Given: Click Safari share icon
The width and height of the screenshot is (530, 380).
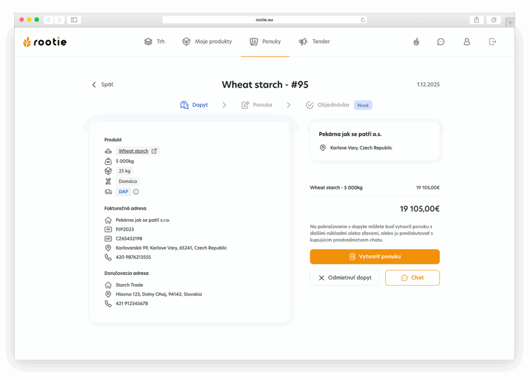Looking at the screenshot, I should [x=476, y=20].
